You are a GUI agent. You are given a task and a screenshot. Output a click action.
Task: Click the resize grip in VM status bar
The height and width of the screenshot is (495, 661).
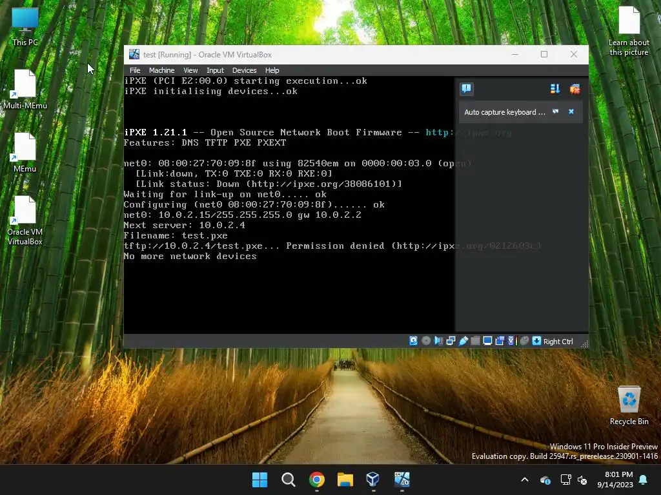(584, 344)
